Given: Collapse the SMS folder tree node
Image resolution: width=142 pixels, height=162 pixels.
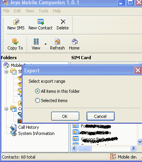Looking at the screenshot, I should (6, 72).
